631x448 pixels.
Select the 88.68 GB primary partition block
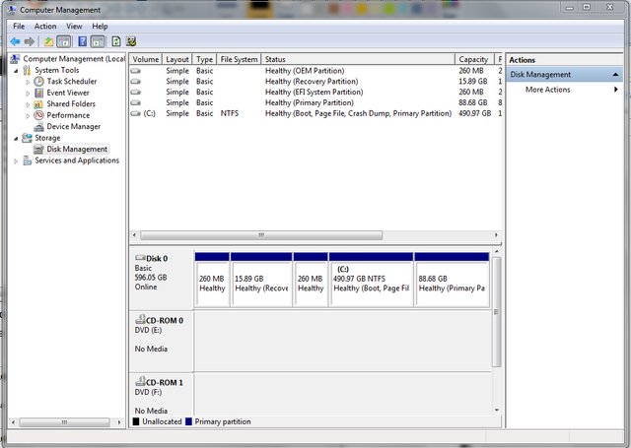tap(452, 280)
